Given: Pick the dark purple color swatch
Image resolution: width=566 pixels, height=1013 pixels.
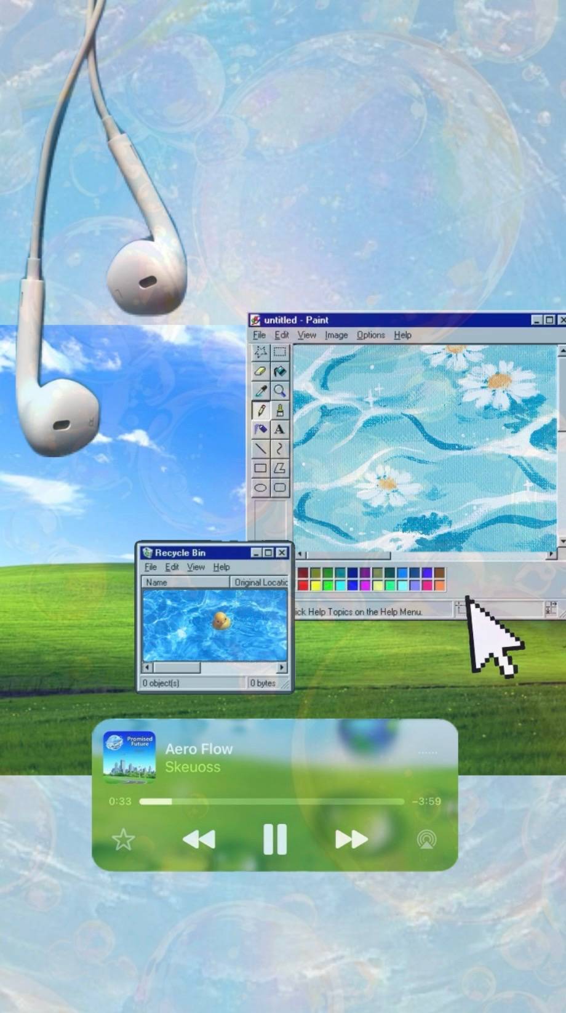Looking at the screenshot, I should tap(365, 573).
